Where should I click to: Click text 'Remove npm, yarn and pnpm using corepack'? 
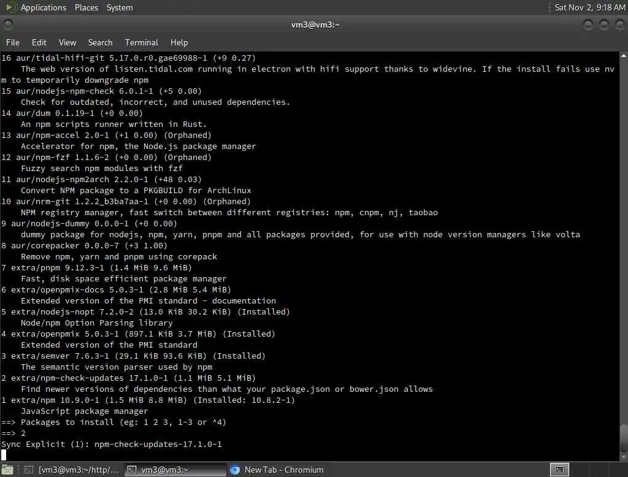click(x=118, y=256)
